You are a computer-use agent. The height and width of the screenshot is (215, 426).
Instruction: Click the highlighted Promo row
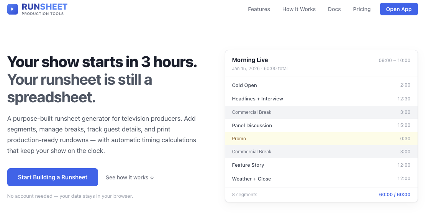click(x=321, y=139)
